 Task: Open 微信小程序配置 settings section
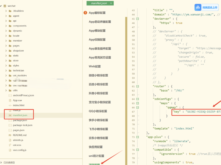98,75
